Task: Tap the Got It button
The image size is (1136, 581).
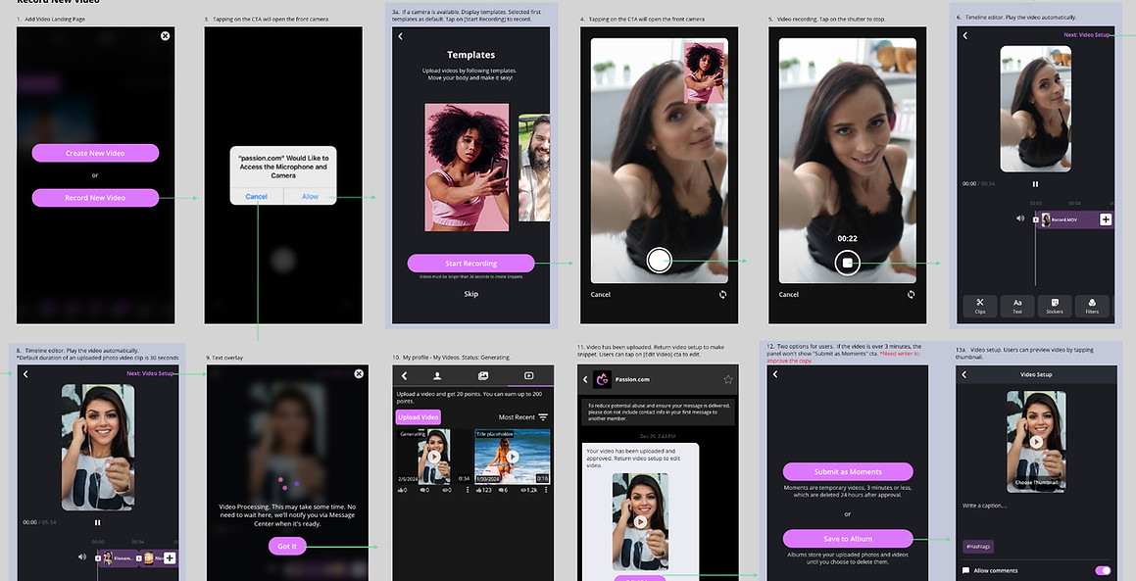Action: tap(287, 547)
